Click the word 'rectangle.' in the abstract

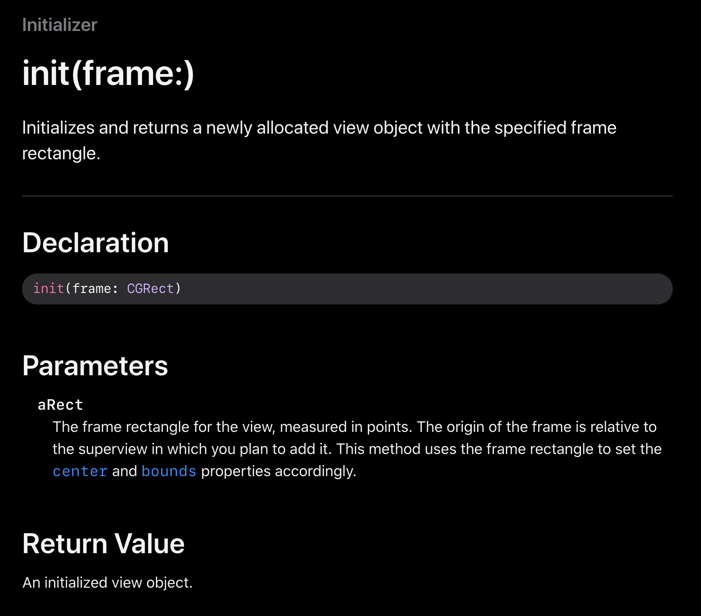(x=62, y=154)
